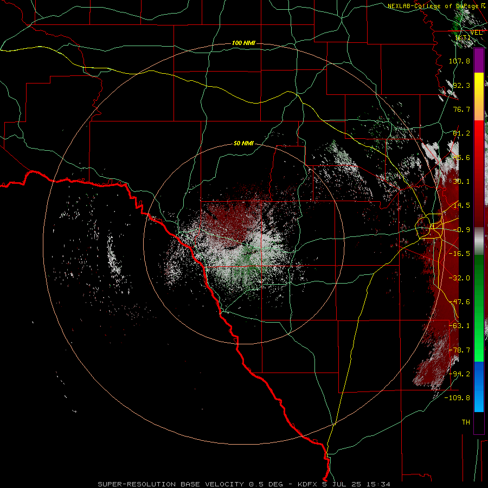The width and height of the screenshot is (488, 488).
Task: Click the 100 NMI range ring label
Action: 243,43
